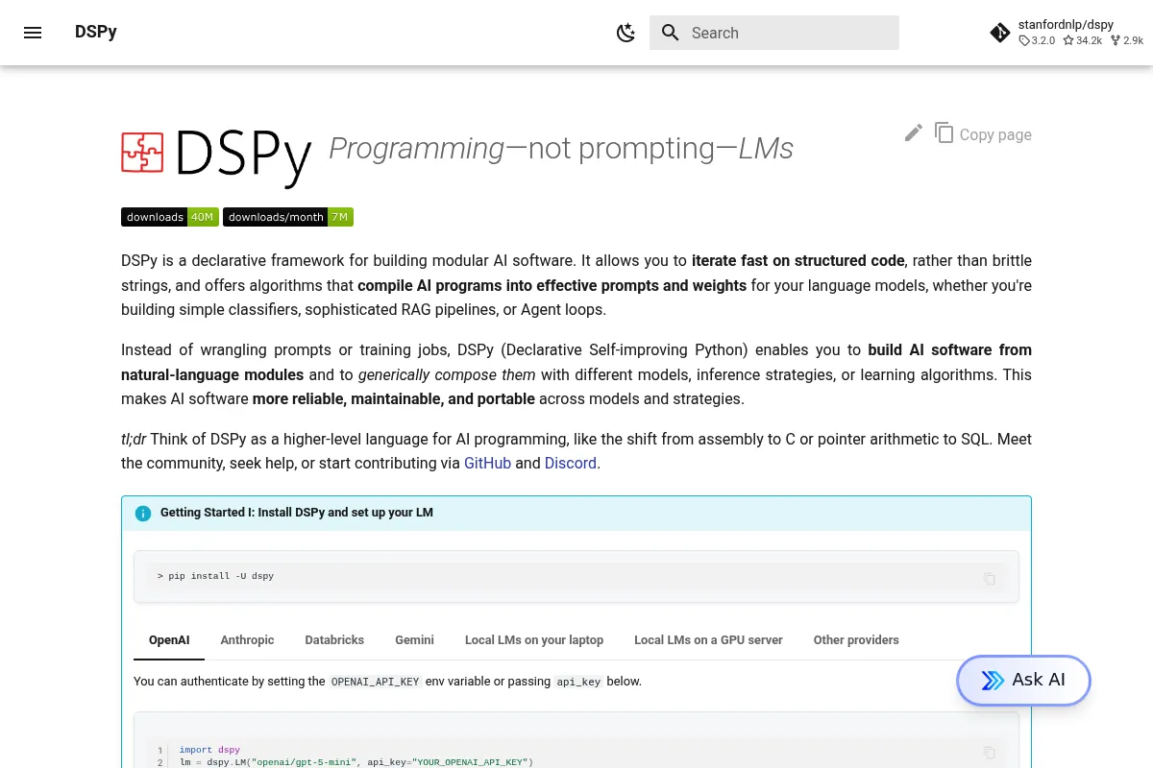
Task: Click the api_key inline code text
Action: 578,682
